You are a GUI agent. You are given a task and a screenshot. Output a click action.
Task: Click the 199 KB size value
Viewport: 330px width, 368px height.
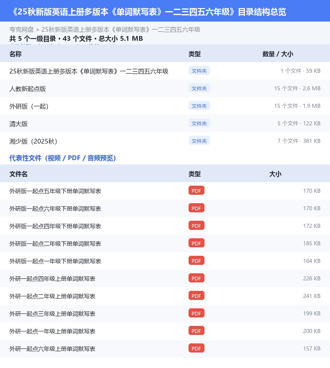pyautogui.click(x=312, y=313)
